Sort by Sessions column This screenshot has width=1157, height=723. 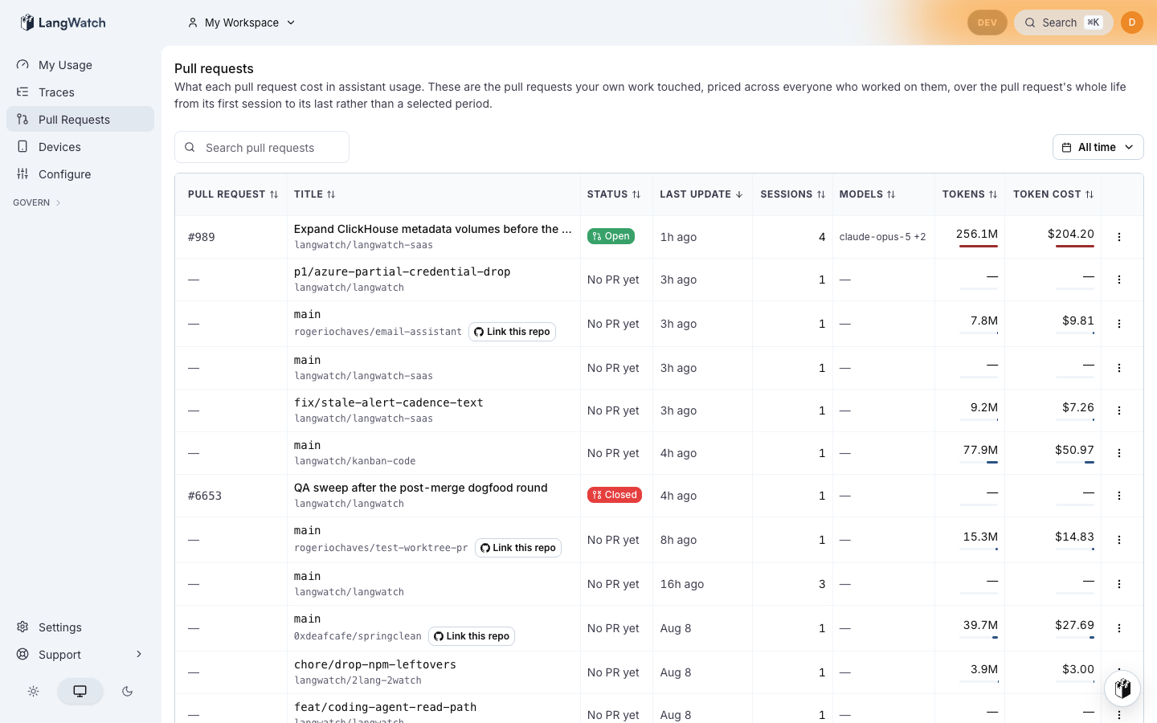click(x=793, y=194)
